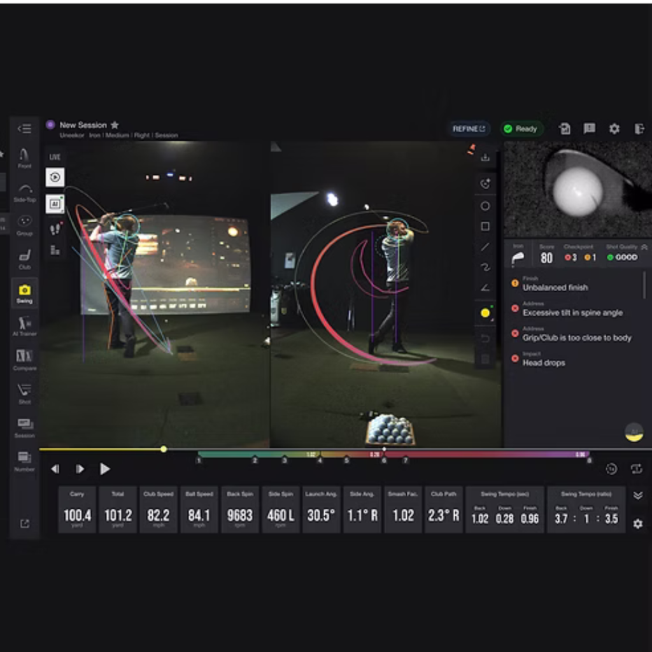Select the line drawing tool
The image size is (652, 652).
pyautogui.click(x=485, y=247)
